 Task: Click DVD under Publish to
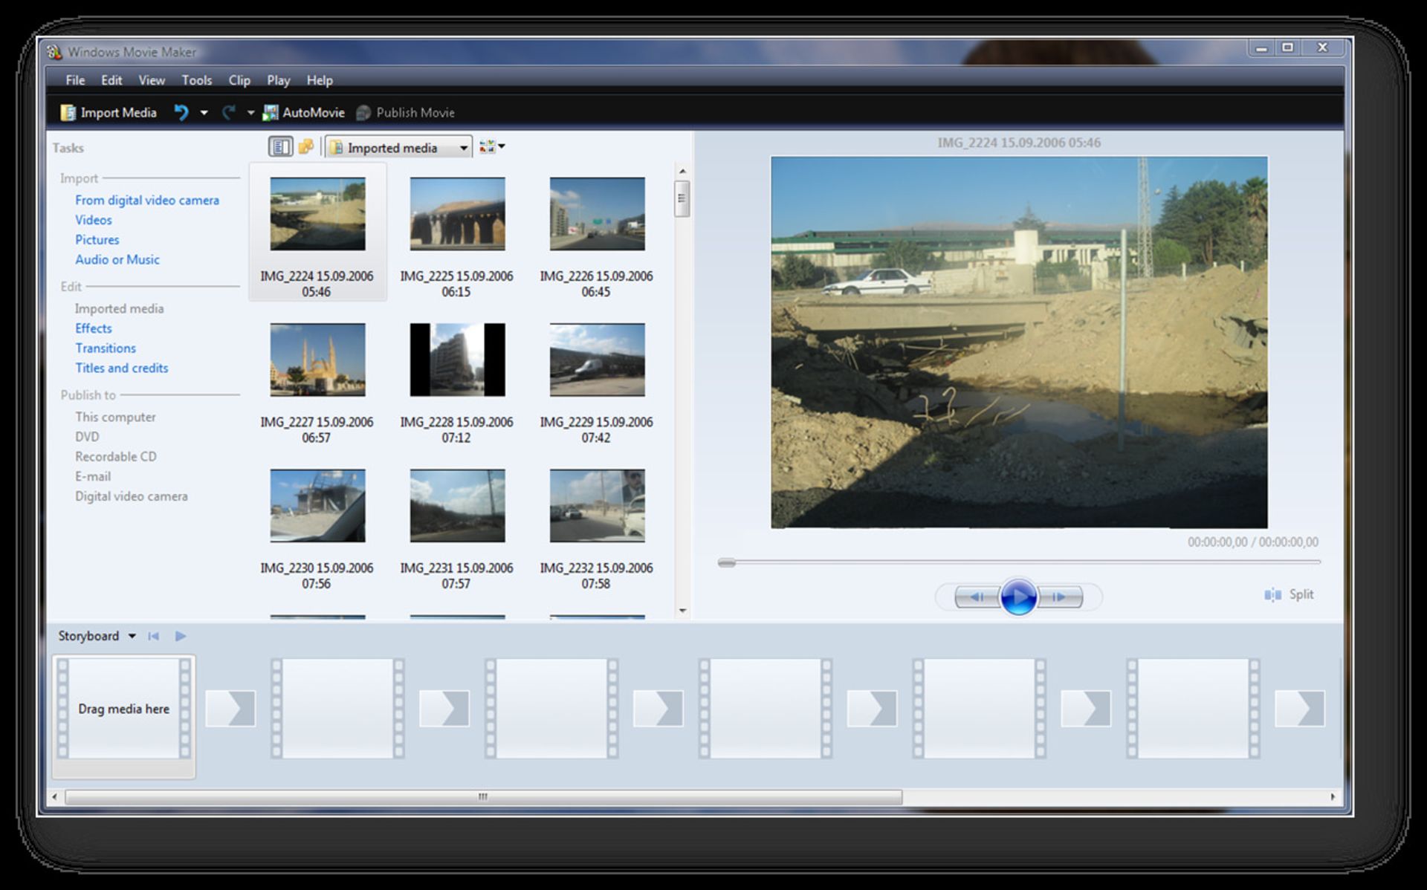[x=87, y=437]
